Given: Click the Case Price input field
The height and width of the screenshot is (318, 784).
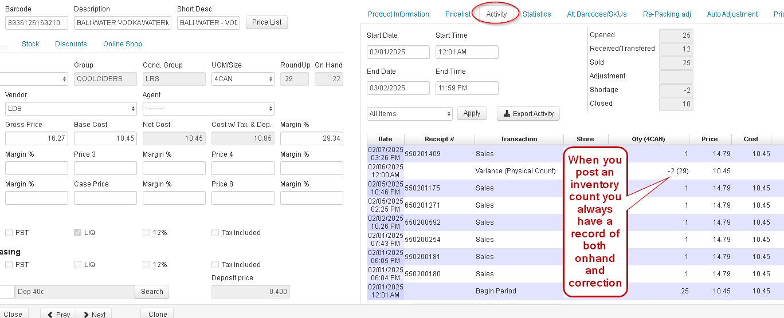Looking at the screenshot, I should pos(105,198).
